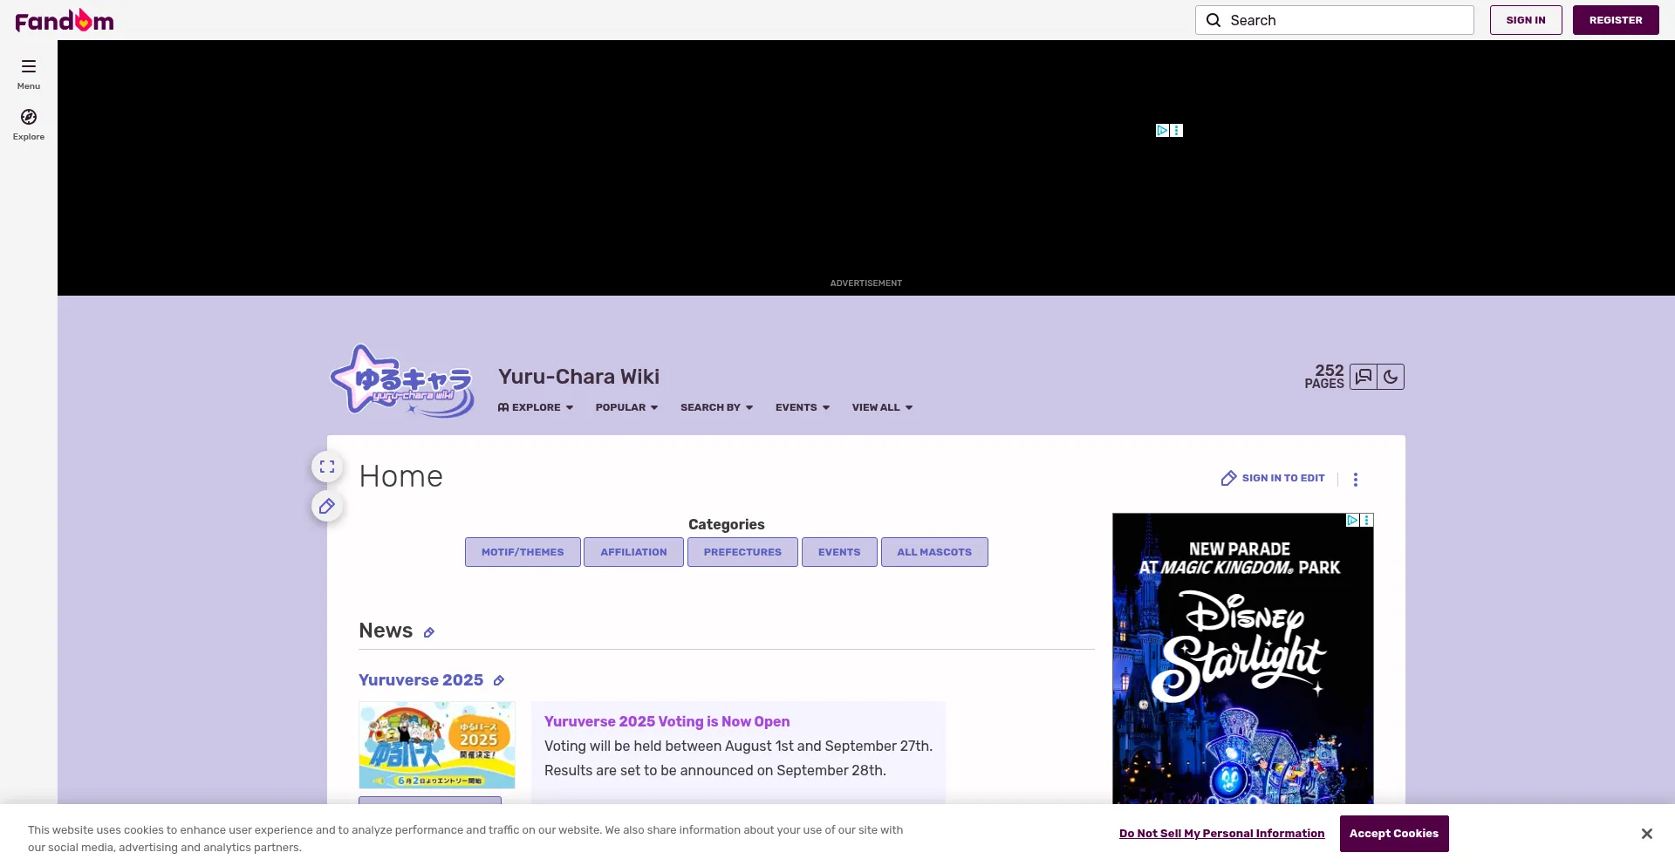The image size is (1675, 866).
Task: Open the Events navigation menu
Action: pos(802,407)
